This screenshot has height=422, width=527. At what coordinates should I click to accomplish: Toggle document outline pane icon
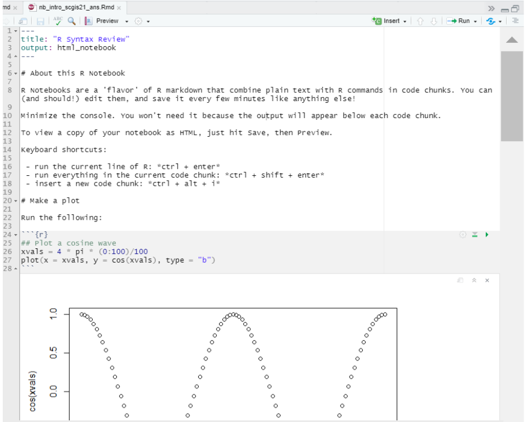pyautogui.click(x=515, y=21)
